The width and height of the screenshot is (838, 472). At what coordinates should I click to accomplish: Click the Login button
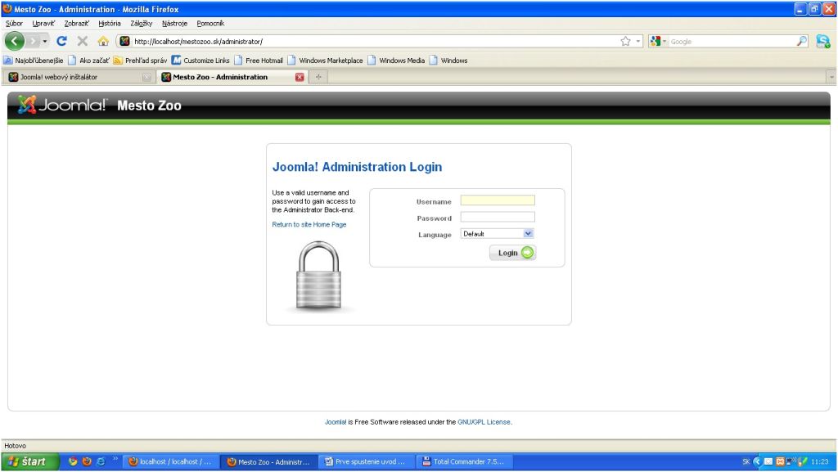[512, 253]
